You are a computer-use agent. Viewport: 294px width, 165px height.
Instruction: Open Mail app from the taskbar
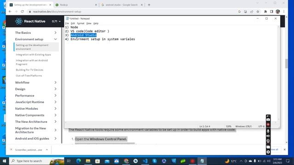tap(107, 161)
